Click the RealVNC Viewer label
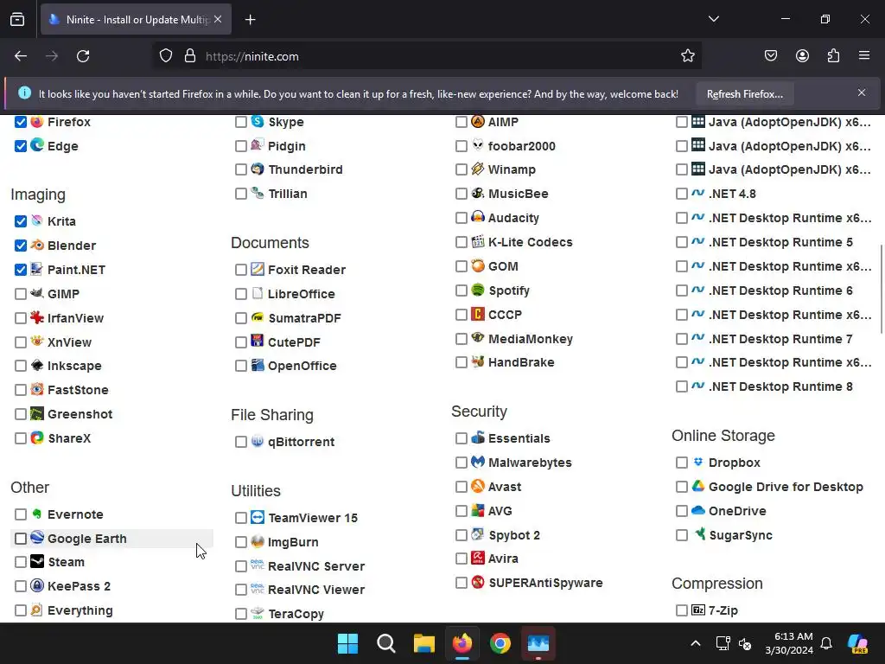Screen dimensions: 885x664 tap(316, 590)
